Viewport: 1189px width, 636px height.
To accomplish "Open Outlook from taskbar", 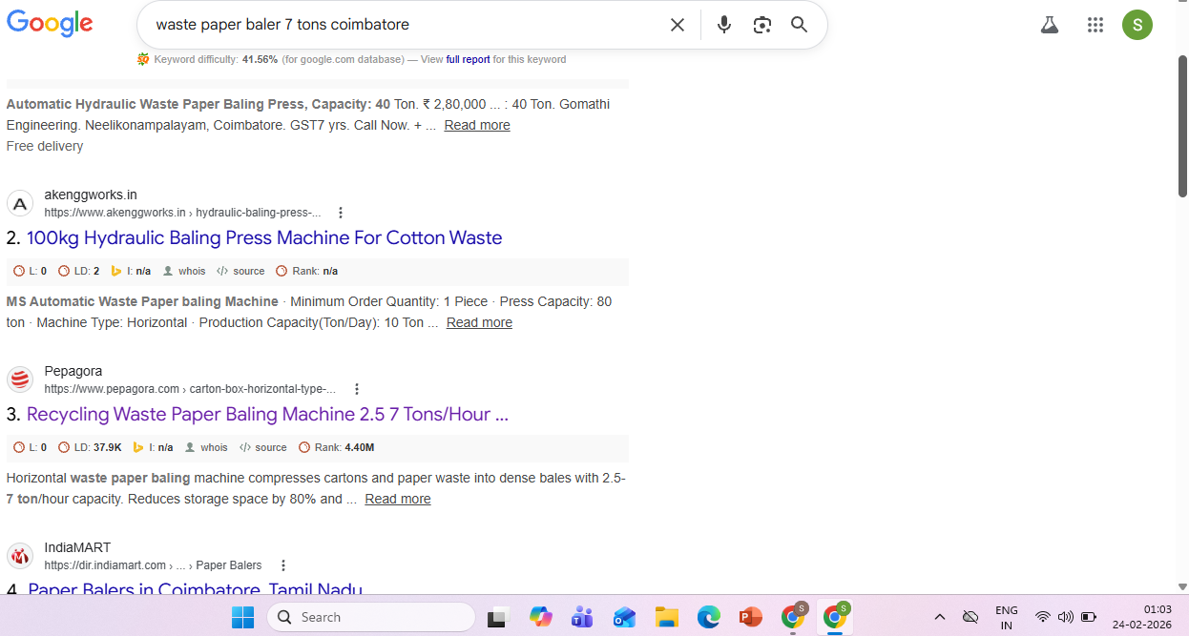I will click(x=624, y=617).
